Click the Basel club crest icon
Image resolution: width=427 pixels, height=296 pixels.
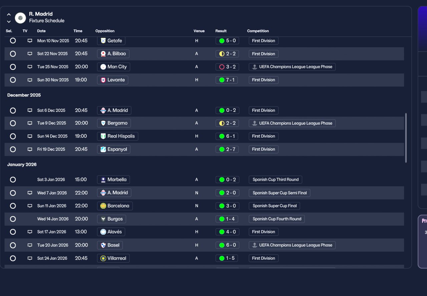[x=103, y=245]
